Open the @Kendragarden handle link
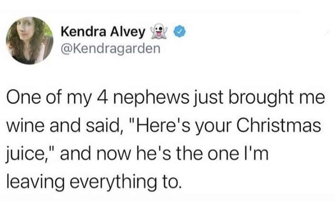 coord(110,48)
